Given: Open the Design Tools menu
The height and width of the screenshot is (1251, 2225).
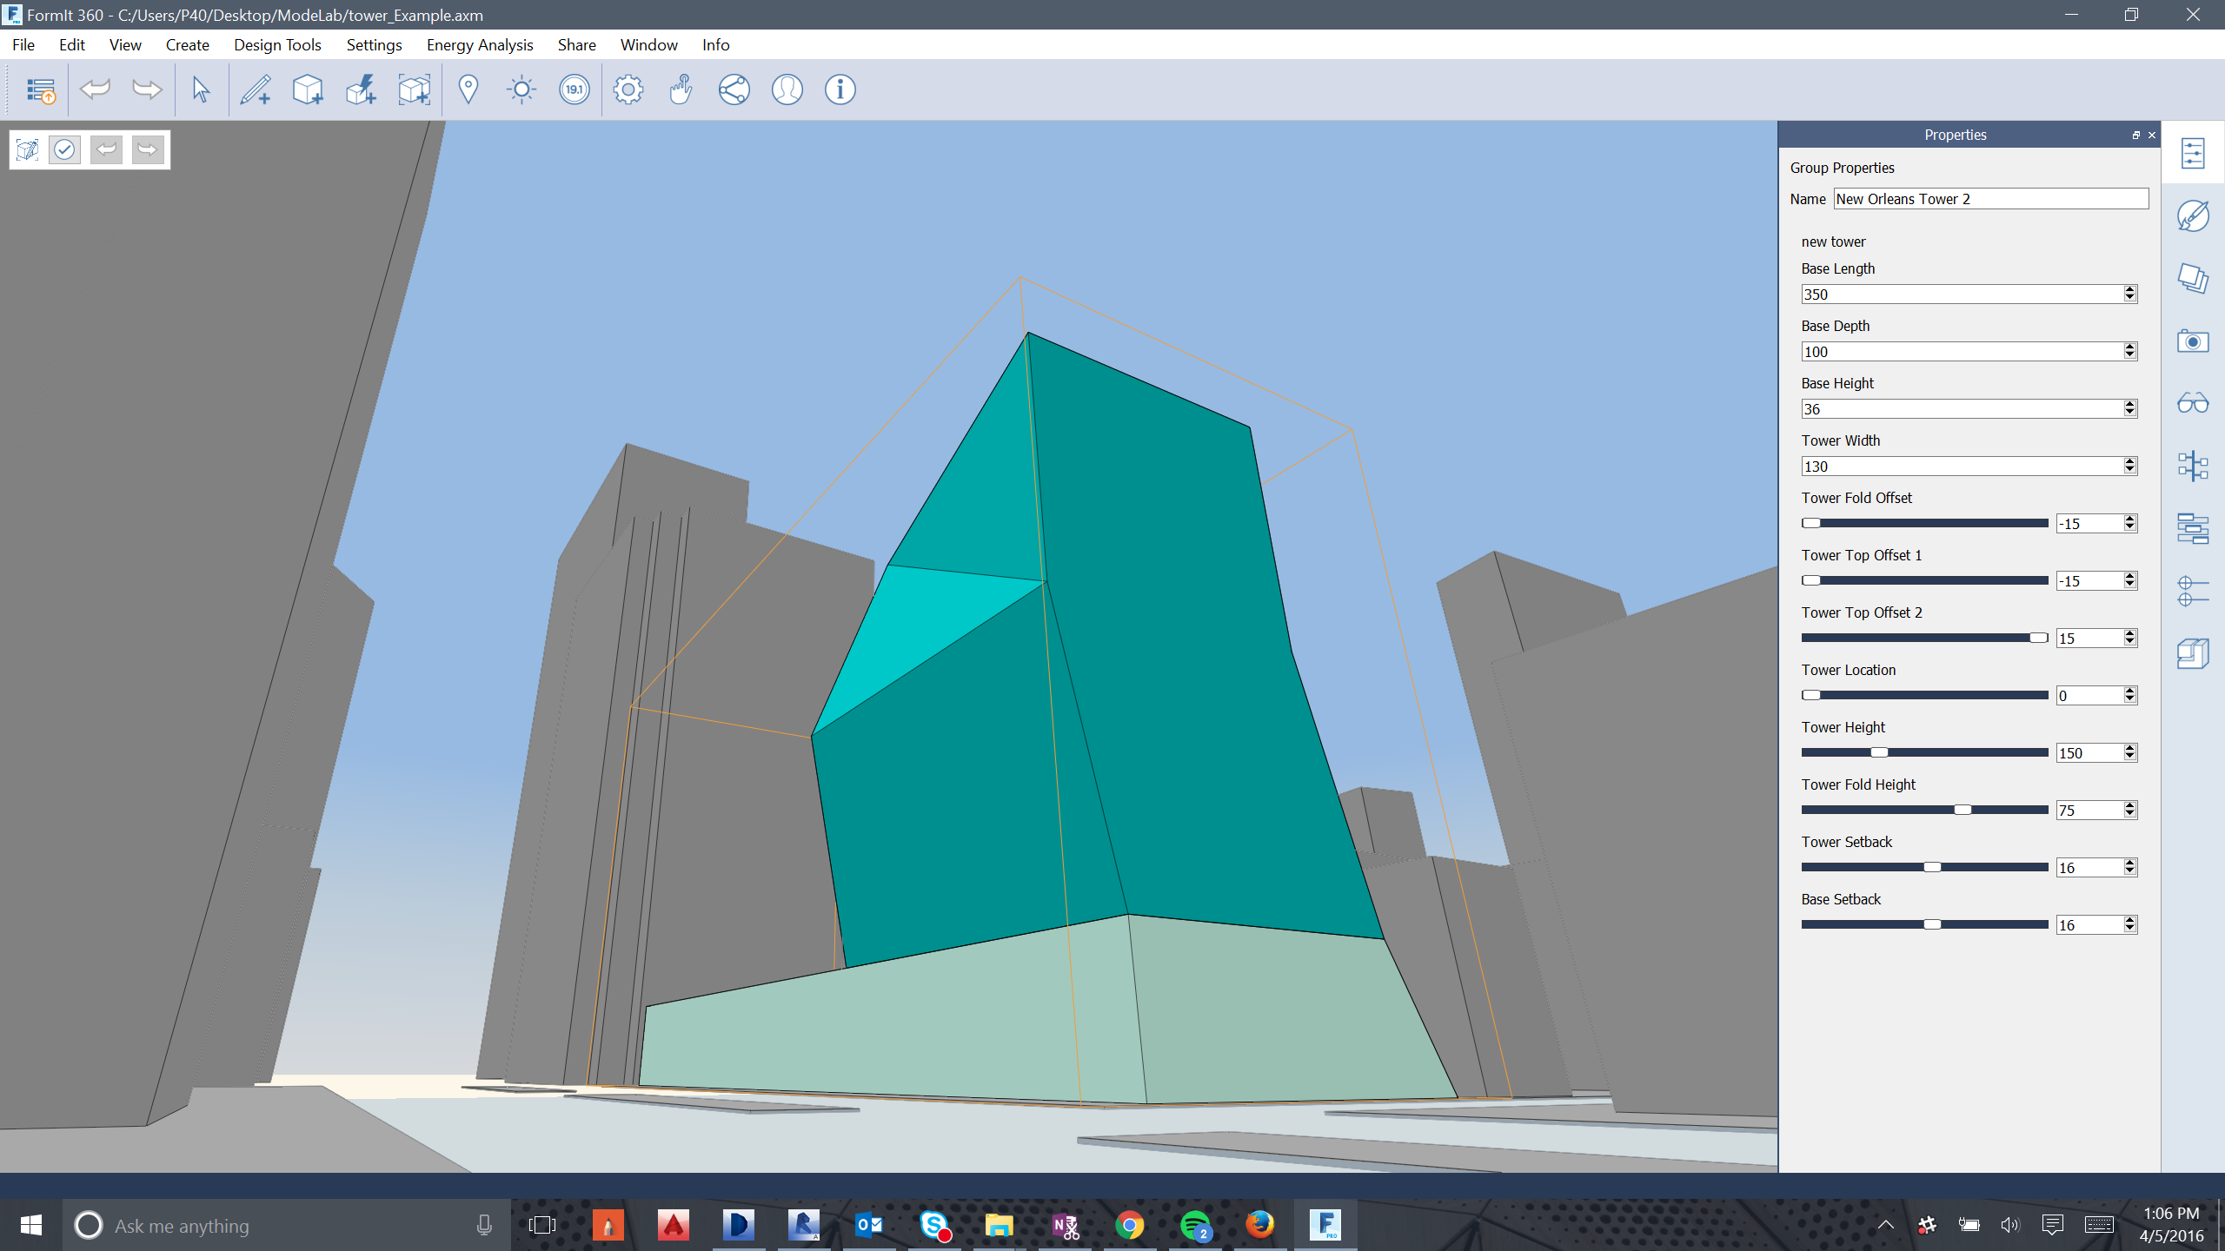Looking at the screenshot, I should tap(277, 45).
